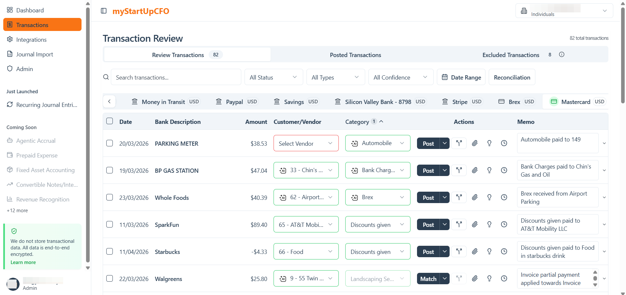Image resolution: width=626 pixels, height=295 pixels.
Task: View history clock for Walgreens row
Action: click(x=504, y=278)
